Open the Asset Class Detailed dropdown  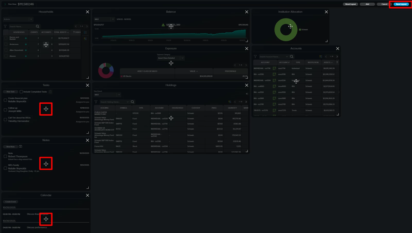(x=171, y=58)
